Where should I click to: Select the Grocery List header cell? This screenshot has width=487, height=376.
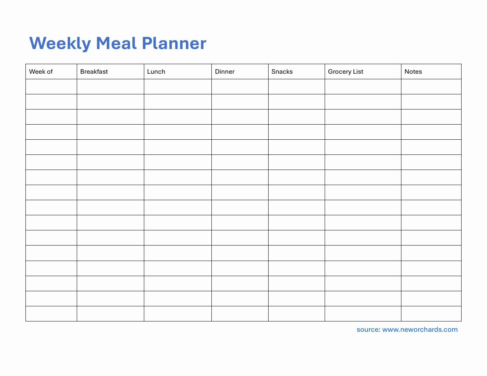coord(363,72)
